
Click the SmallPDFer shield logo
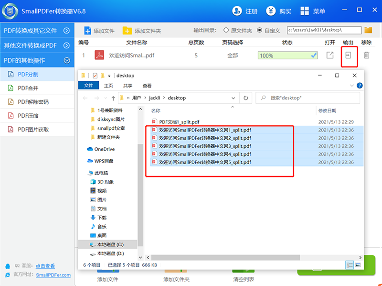[10, 11]
